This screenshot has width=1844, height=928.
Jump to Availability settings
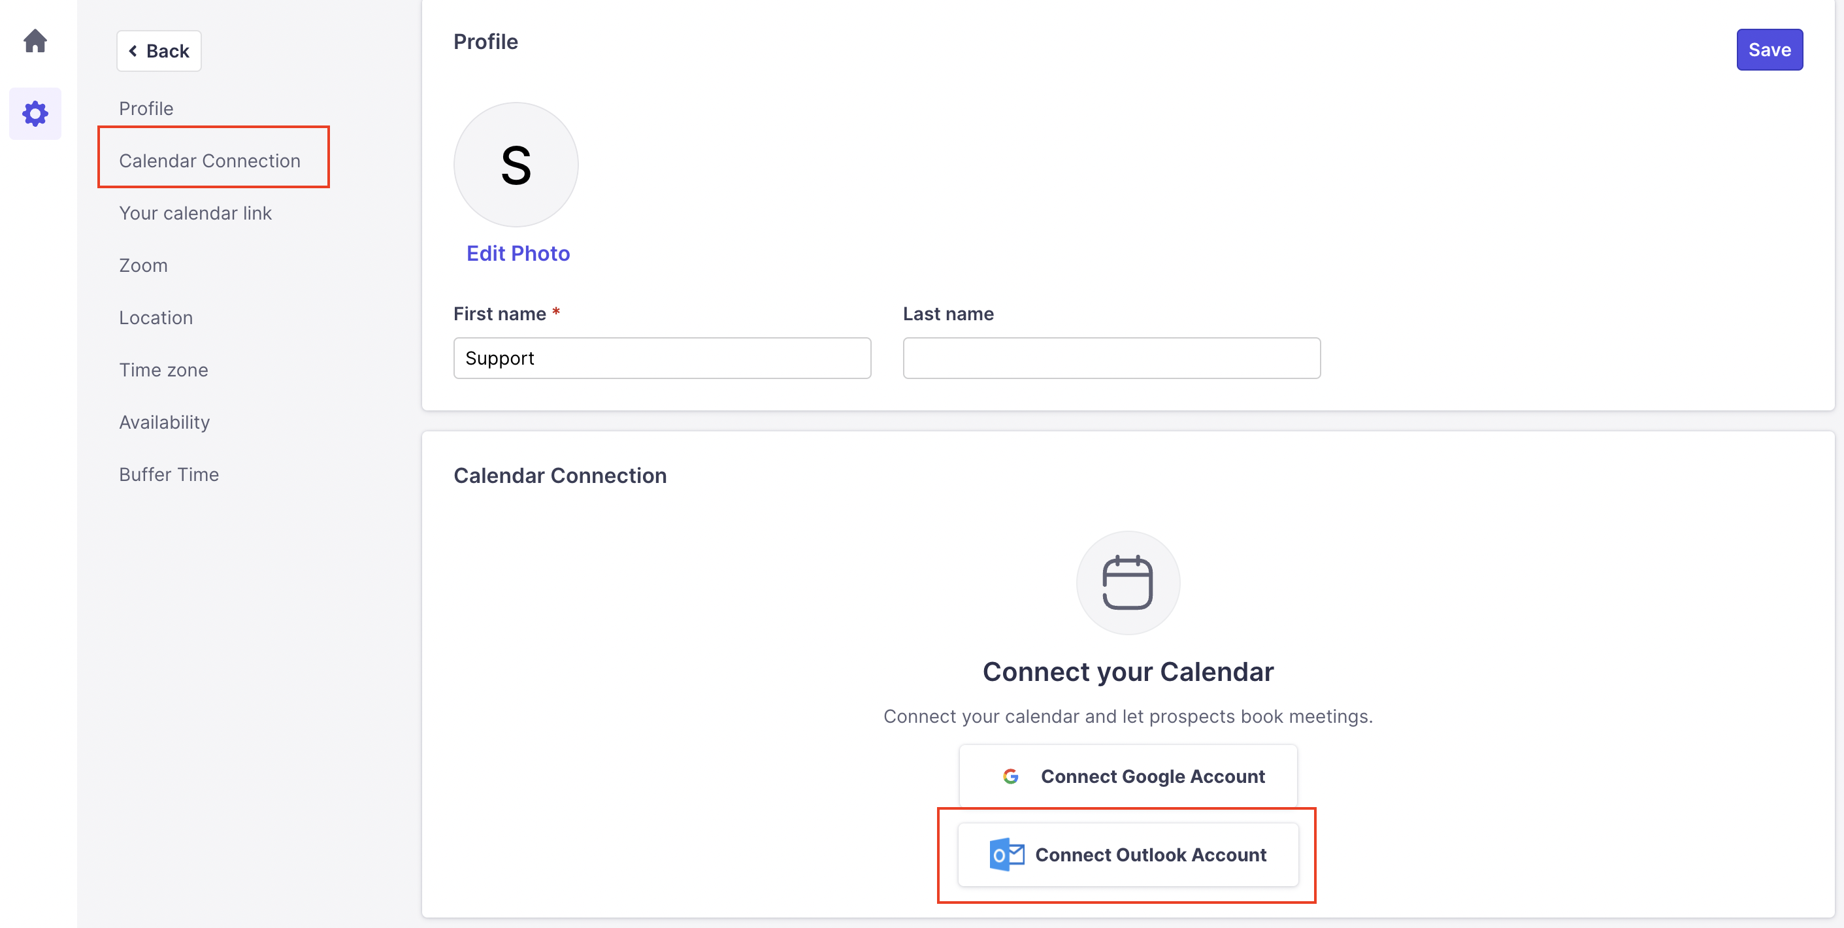click(165, 422)
